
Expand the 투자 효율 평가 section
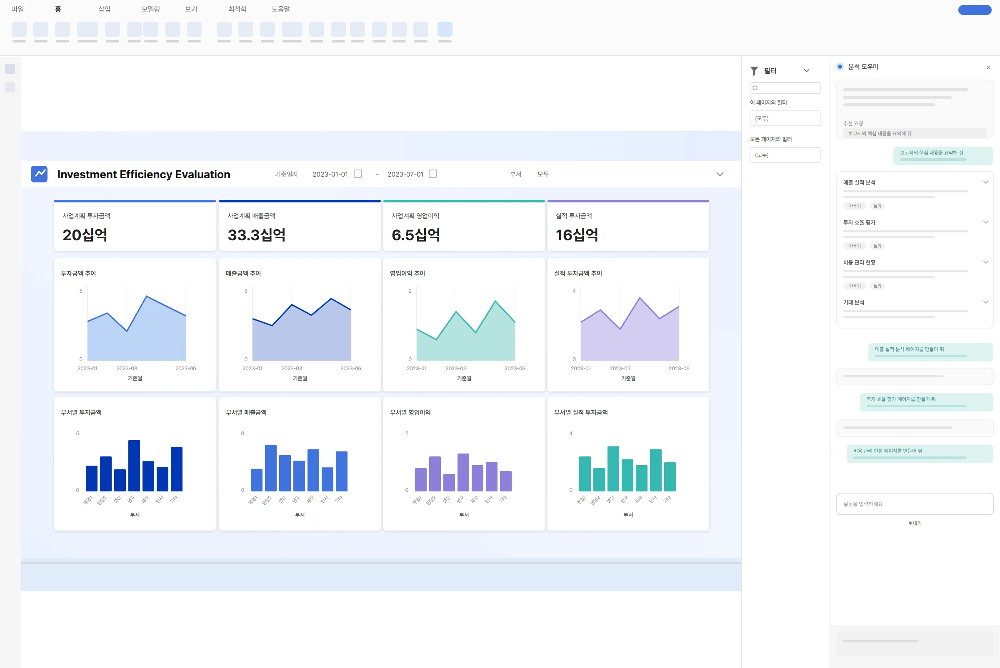[x=985, y=222]
